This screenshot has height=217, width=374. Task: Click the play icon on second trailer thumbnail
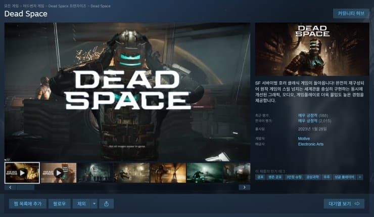tap(59, 172)
